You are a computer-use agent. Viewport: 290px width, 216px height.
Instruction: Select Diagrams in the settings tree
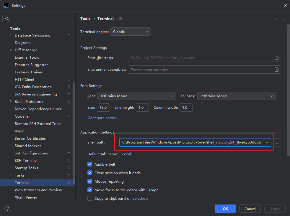[x=23, y=43]
